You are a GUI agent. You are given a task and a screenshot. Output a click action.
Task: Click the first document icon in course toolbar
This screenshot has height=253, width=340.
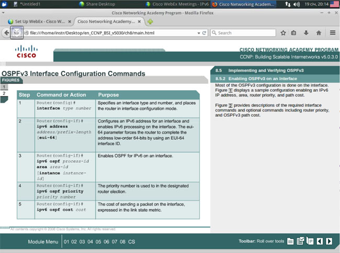click(291, 241)
